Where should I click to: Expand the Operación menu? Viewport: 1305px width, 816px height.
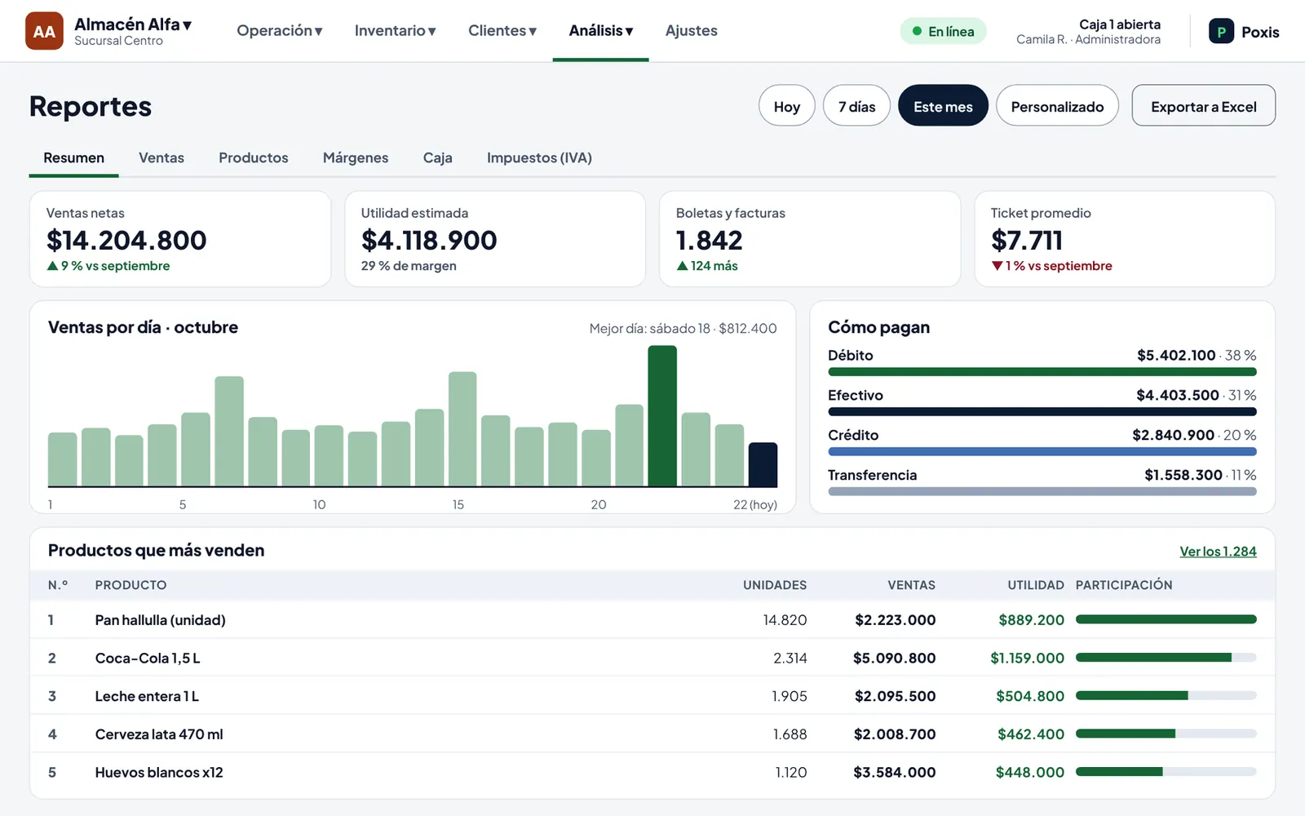pos(280,31)
